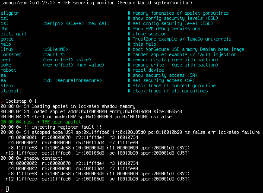Click the 'lockstep' command in help list
This screenshot has width=263, height=193.
11,55
